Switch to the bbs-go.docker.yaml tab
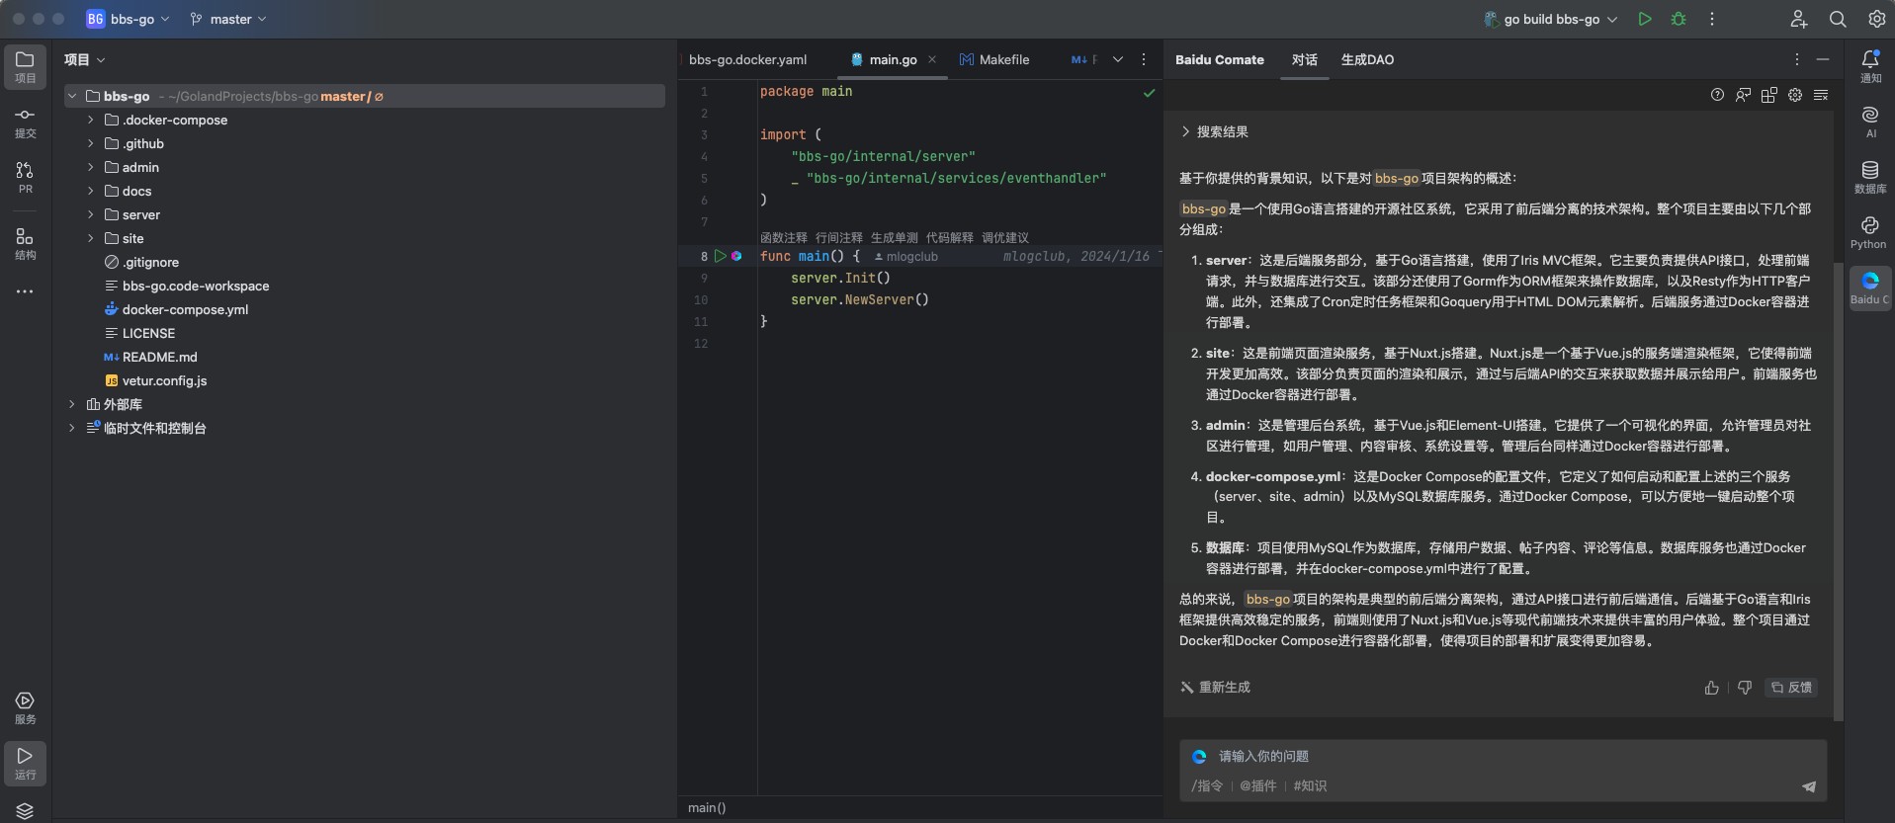 [748, 59]
